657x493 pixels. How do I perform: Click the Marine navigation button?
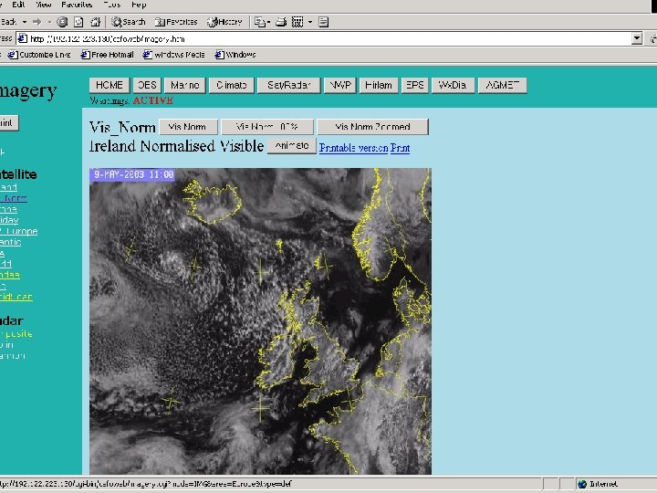(184, 85)
